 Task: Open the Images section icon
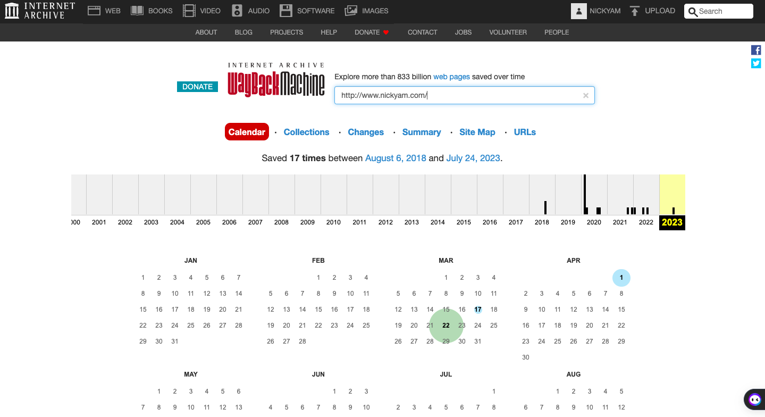351,11
